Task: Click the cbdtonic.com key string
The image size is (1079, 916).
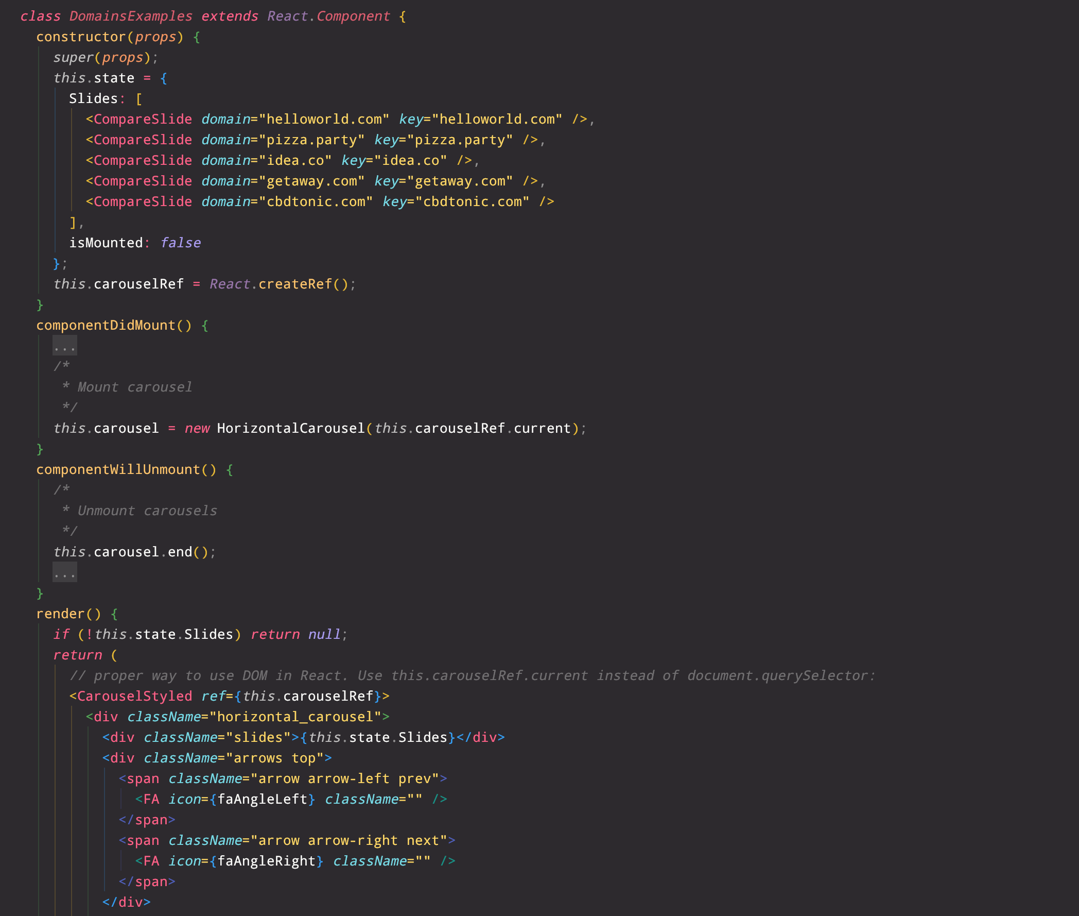Action: (472, 201)
